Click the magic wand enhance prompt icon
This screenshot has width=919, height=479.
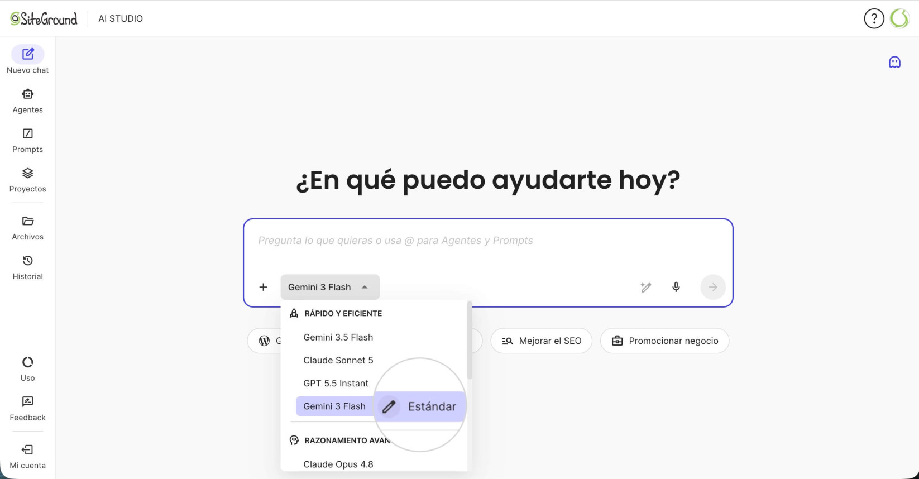pos(646,287)
